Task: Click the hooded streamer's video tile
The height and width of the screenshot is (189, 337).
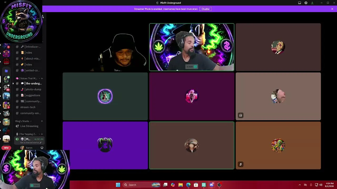Action: [105, 47]
